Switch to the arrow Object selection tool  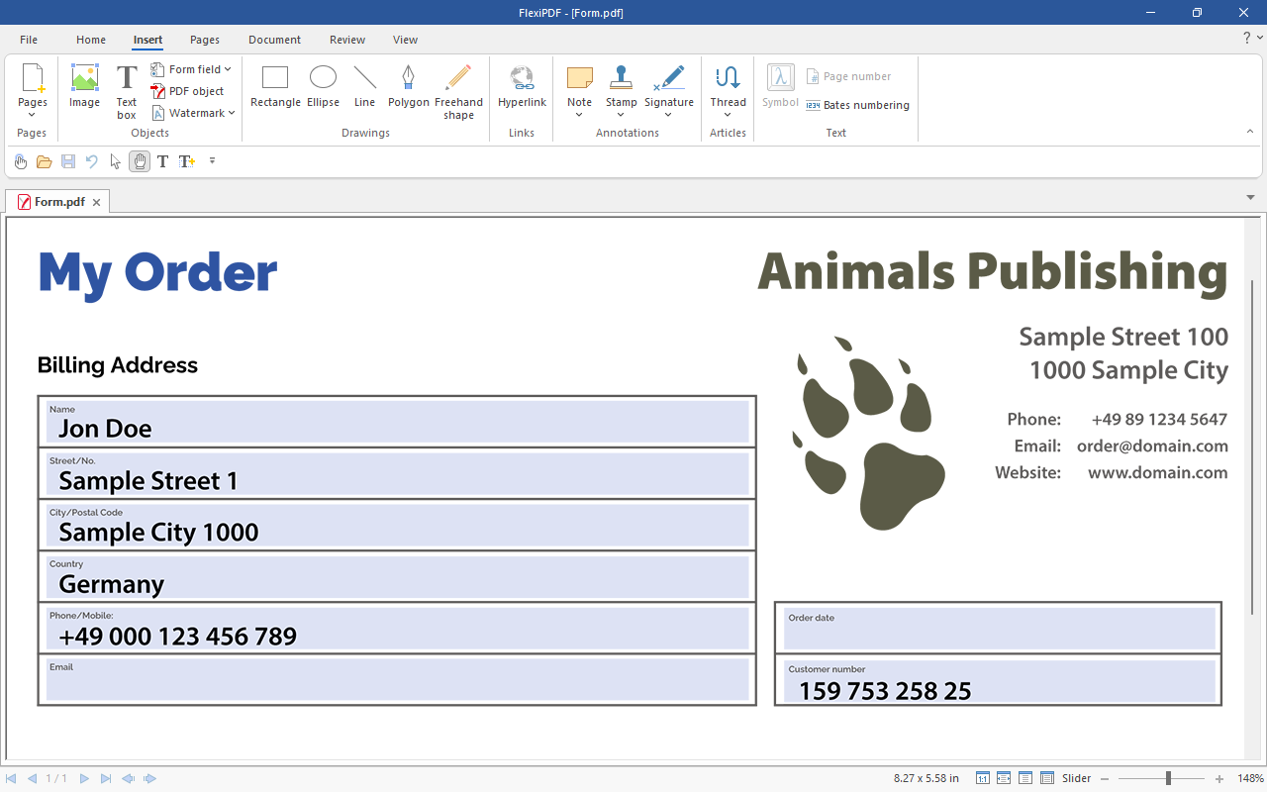coord(116,161)
